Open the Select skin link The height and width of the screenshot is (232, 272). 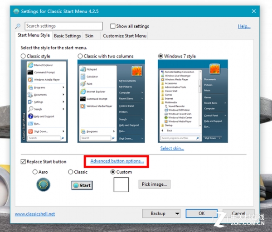pos(172,148)
